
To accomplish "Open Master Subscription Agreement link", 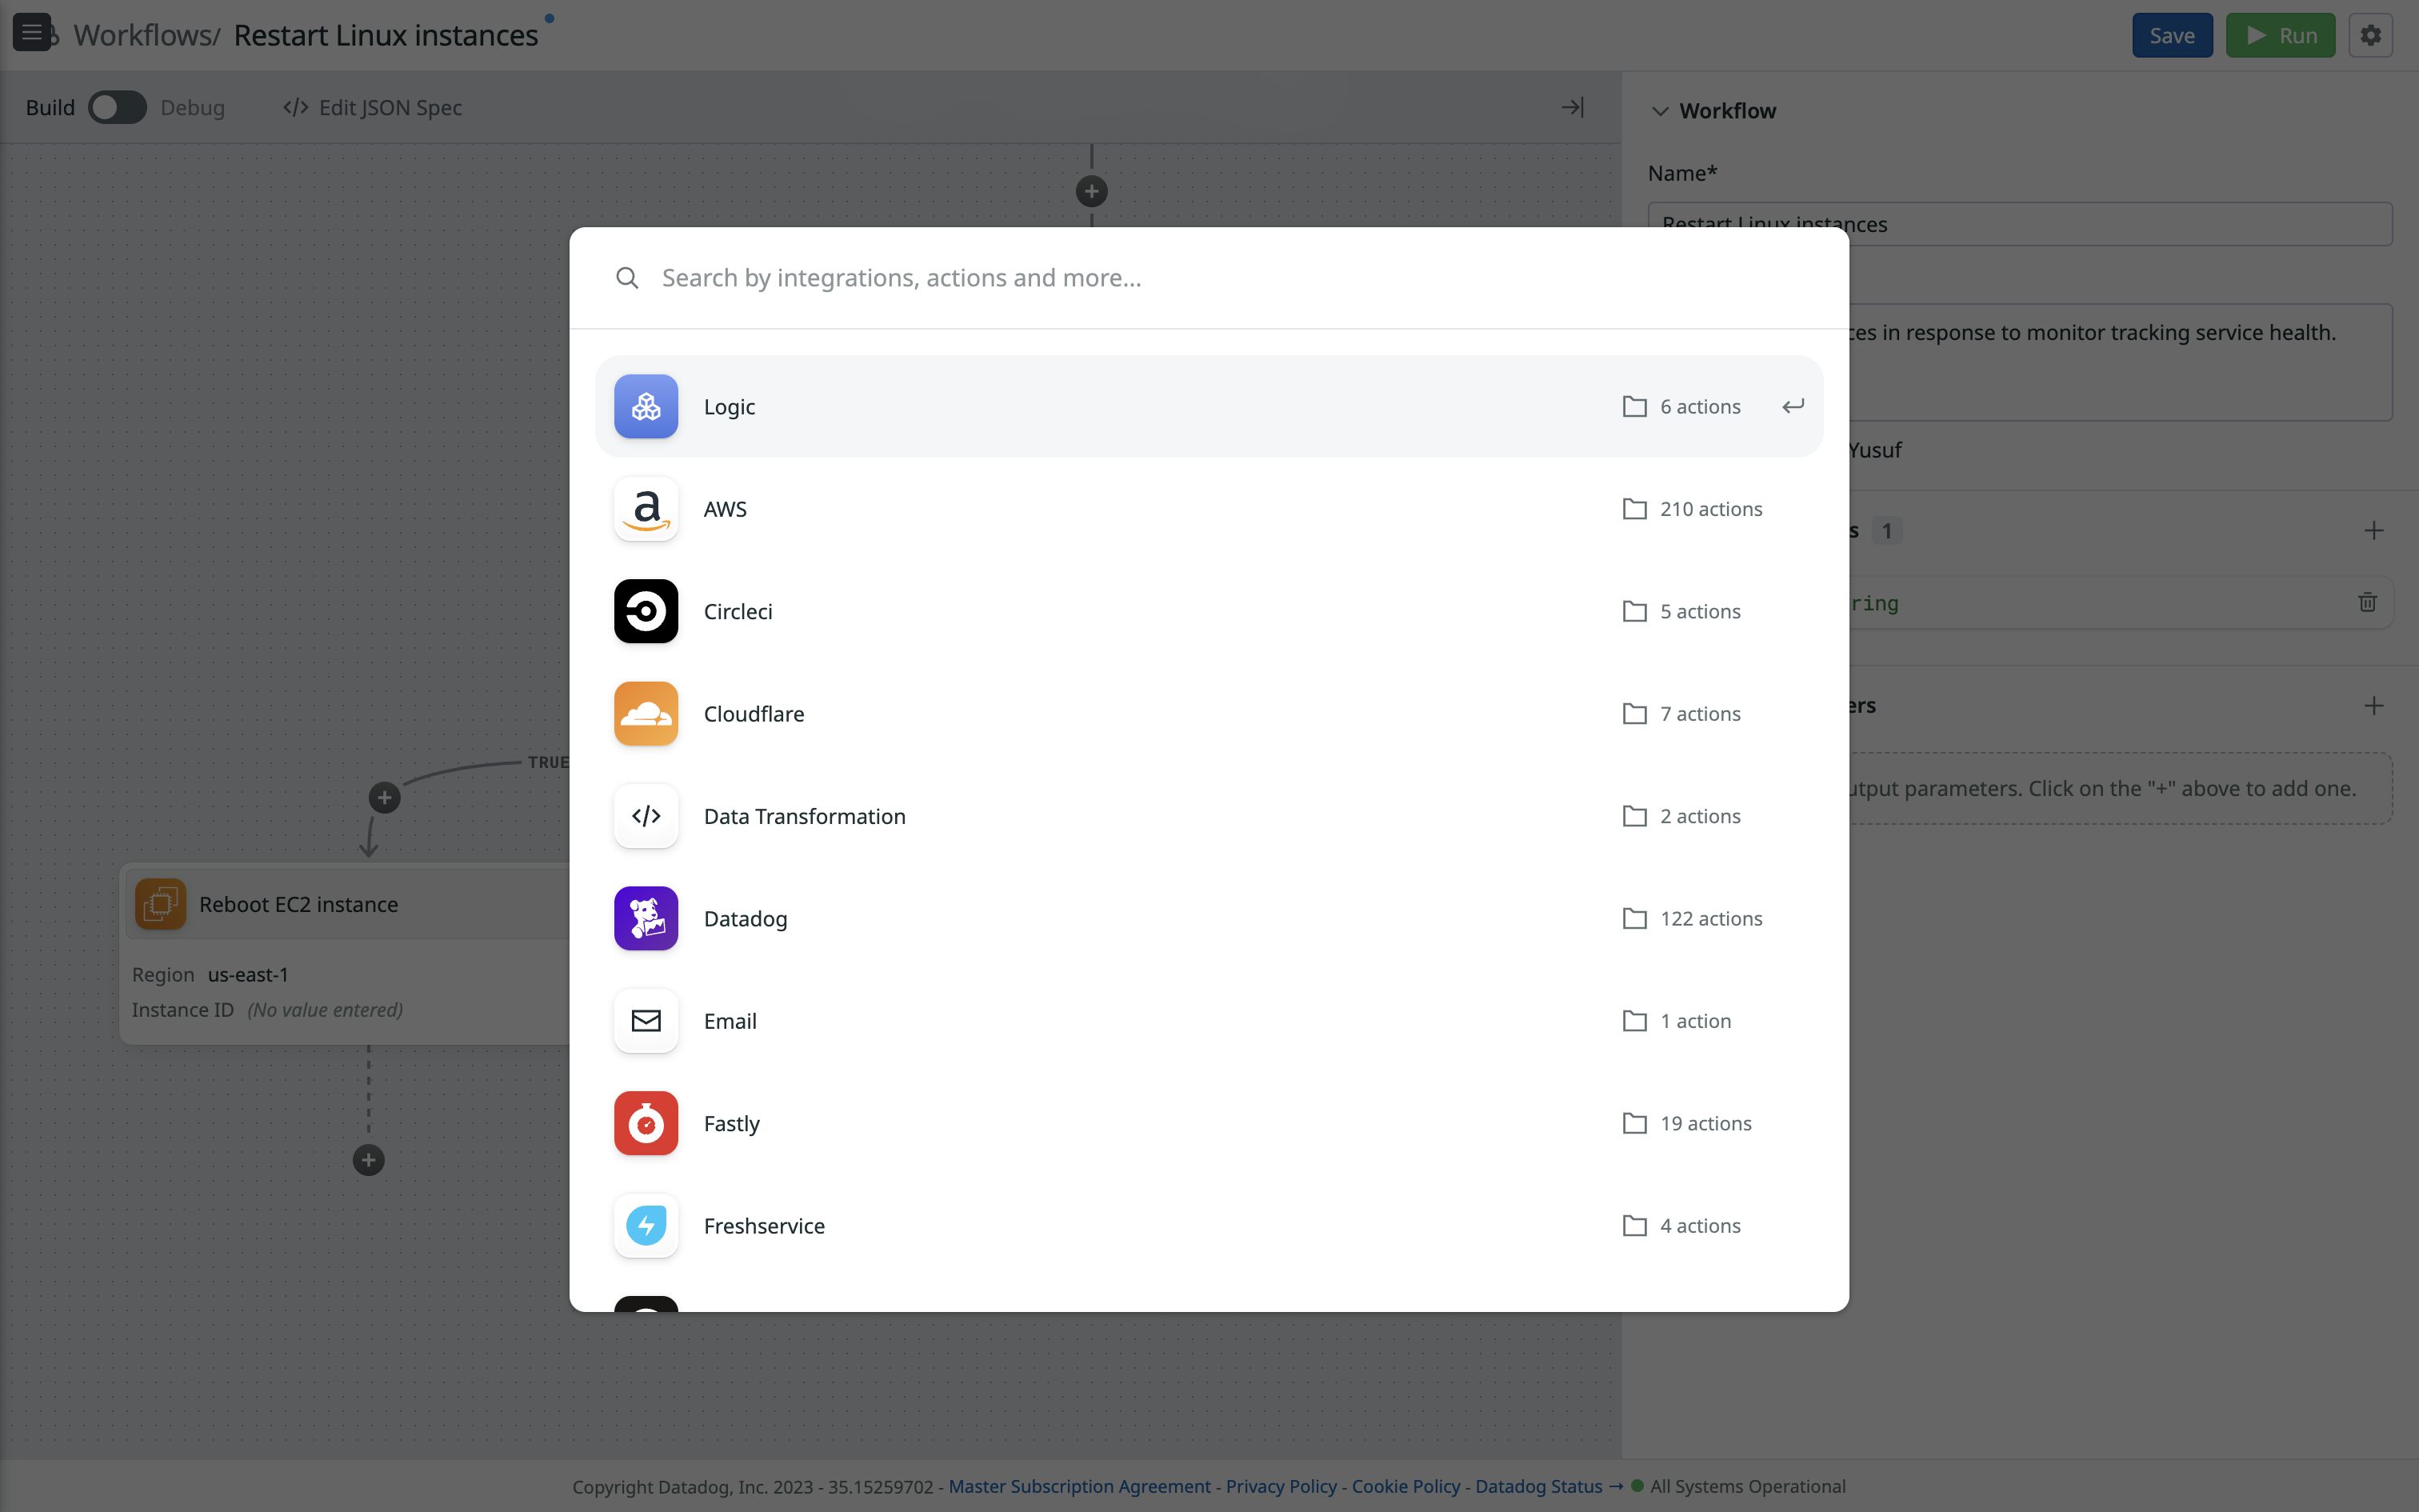I will tap(1080, 1486).
